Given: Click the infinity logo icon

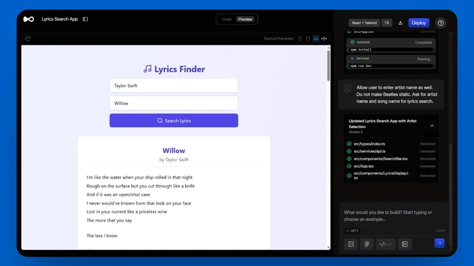Looking at the screenshot, I should (x=28, y=20).
